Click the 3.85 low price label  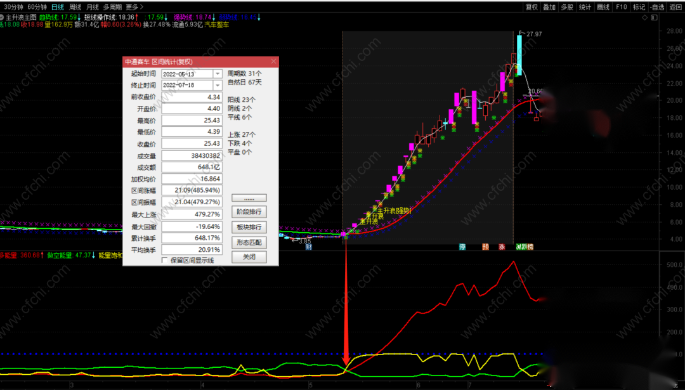coord(304,241)
